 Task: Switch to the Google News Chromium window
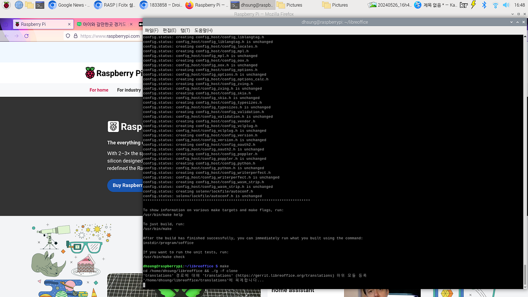tap(70, 5)
